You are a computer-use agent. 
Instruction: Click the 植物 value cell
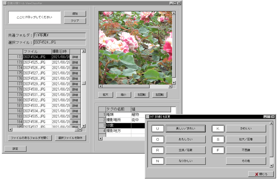click(138, 115)
